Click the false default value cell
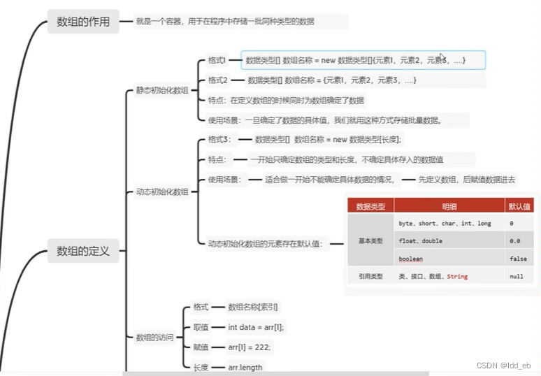This screenshot has width=541, height=376. (519, 259)
